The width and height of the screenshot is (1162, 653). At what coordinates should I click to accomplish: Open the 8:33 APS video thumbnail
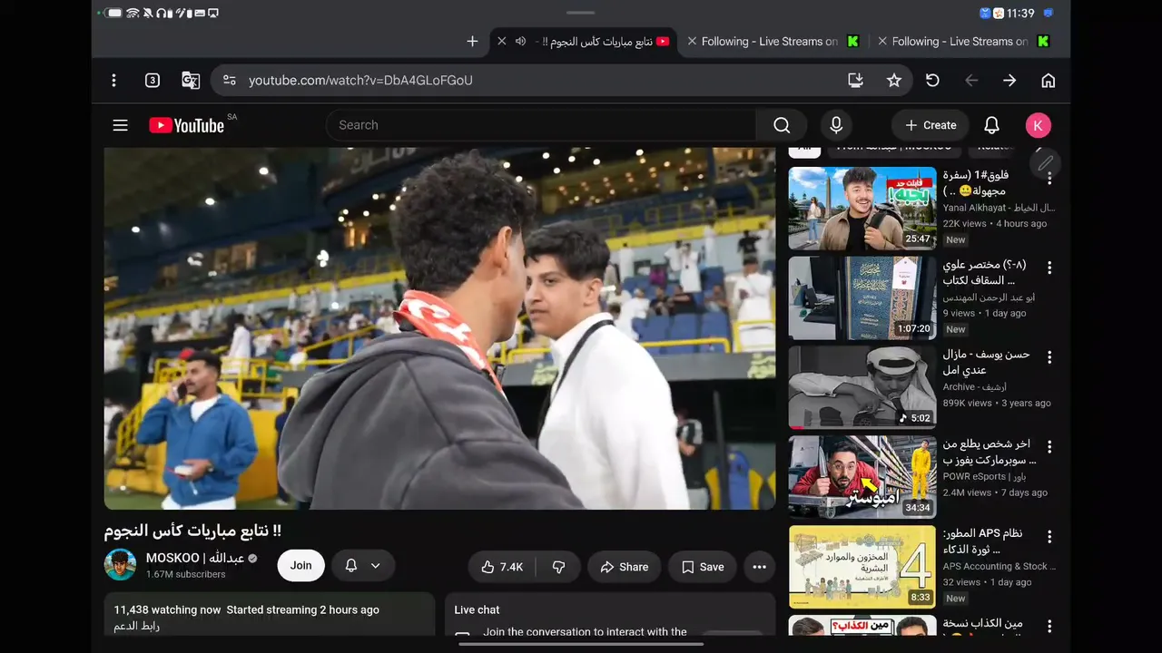tap(862, 567)
